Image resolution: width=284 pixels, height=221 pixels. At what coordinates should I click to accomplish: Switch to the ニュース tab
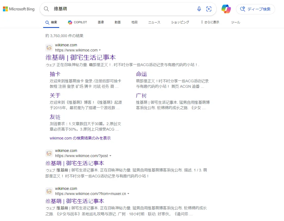click(x=154, y=22)
